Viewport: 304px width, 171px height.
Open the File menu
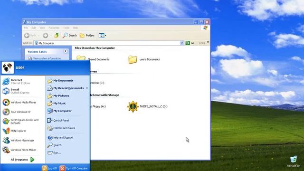(26, 28)
